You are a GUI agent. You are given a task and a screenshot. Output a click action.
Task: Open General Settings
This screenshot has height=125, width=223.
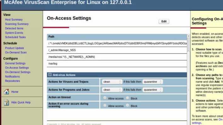[x=15, y=63]
